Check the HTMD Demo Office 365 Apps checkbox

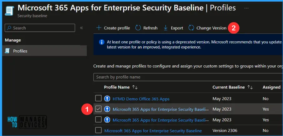point(98,99)
